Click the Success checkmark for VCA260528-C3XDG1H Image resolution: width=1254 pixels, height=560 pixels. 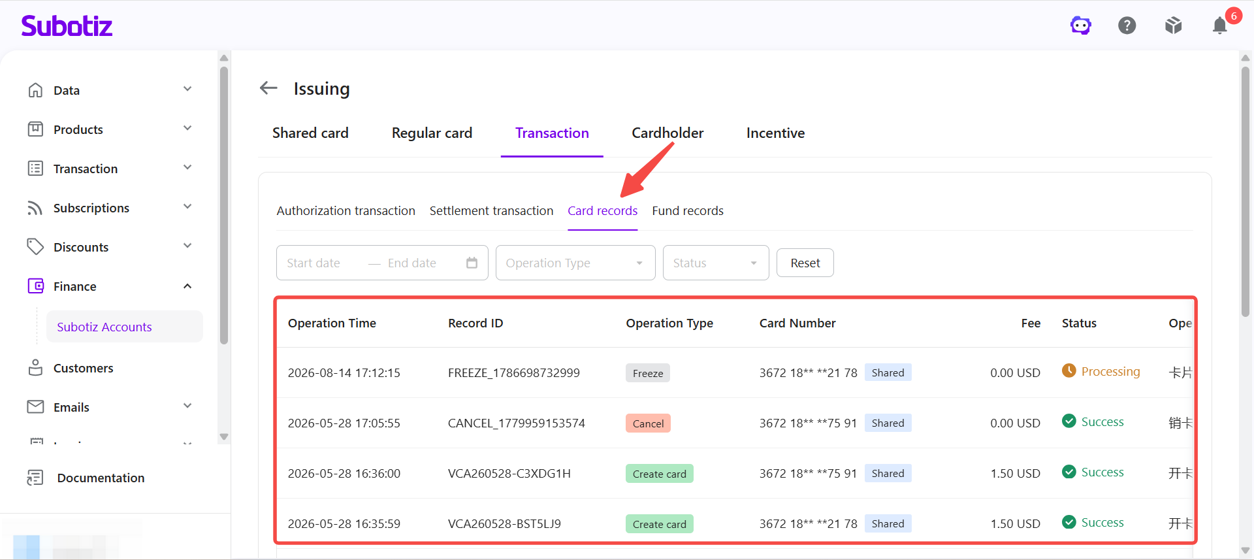(1069, 471)
